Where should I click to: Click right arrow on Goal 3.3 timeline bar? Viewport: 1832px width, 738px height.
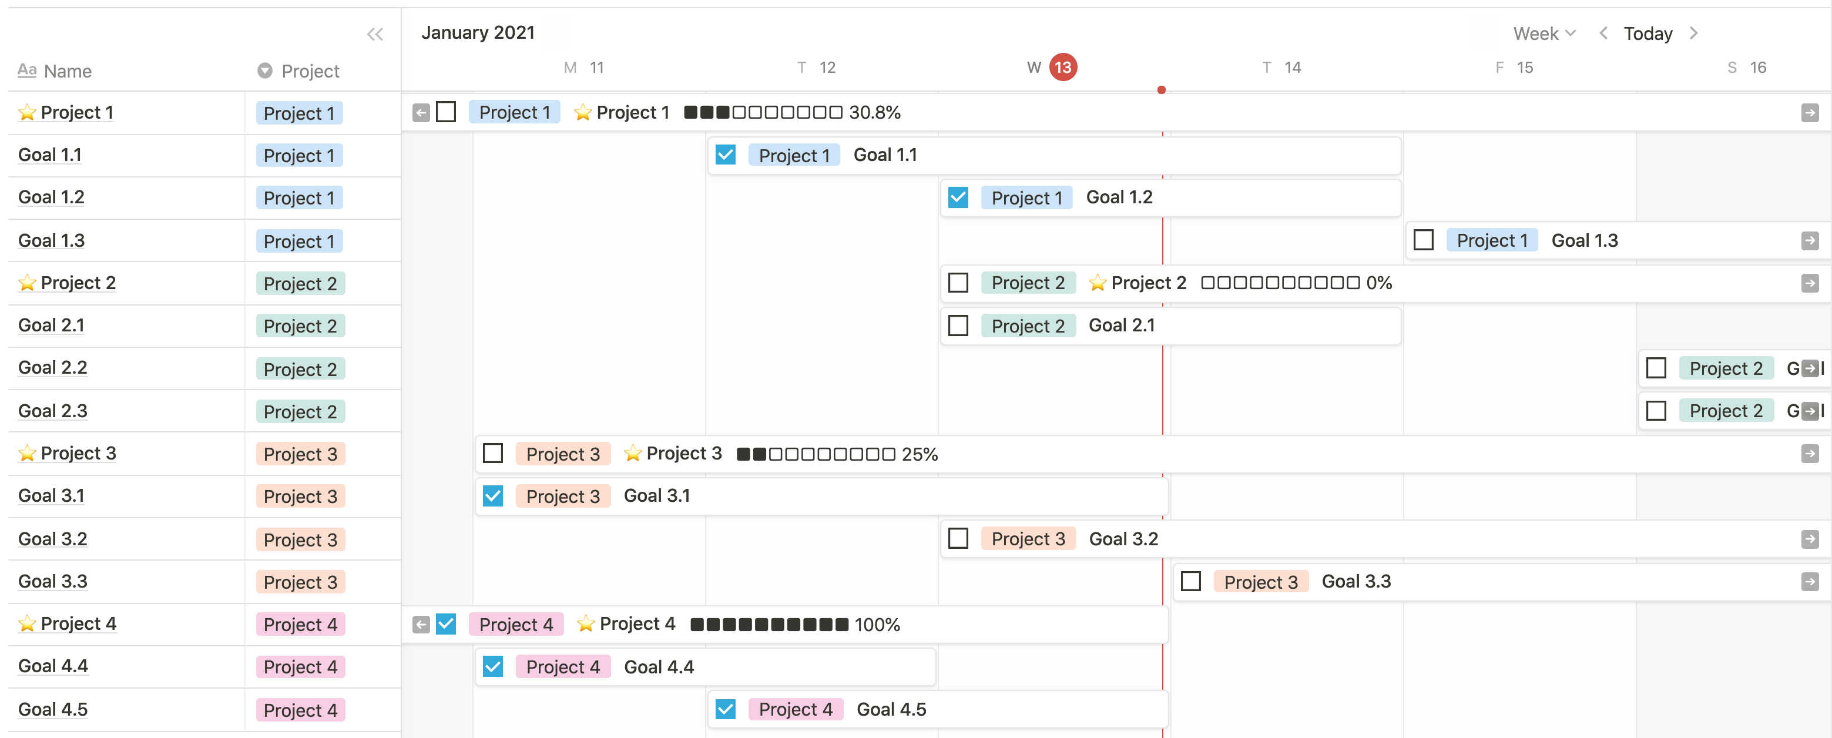click(x=1810, y=582)
